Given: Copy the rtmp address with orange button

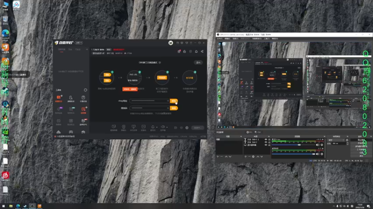Looking at the screenshot, I should [173, 101].
